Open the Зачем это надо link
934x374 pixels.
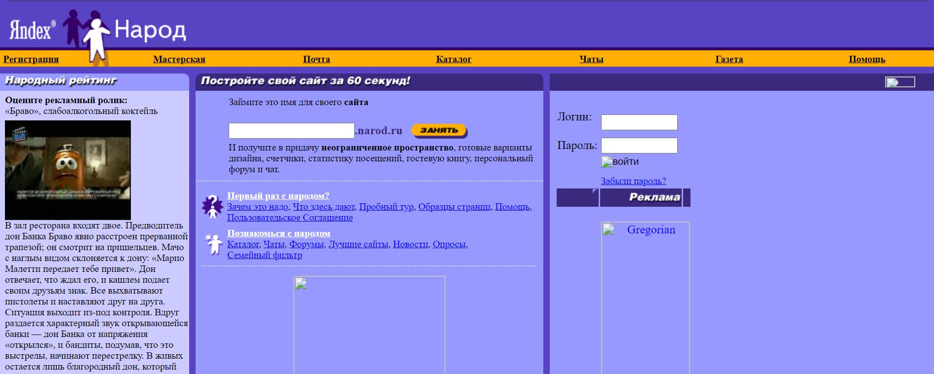(x=258, y=207)
